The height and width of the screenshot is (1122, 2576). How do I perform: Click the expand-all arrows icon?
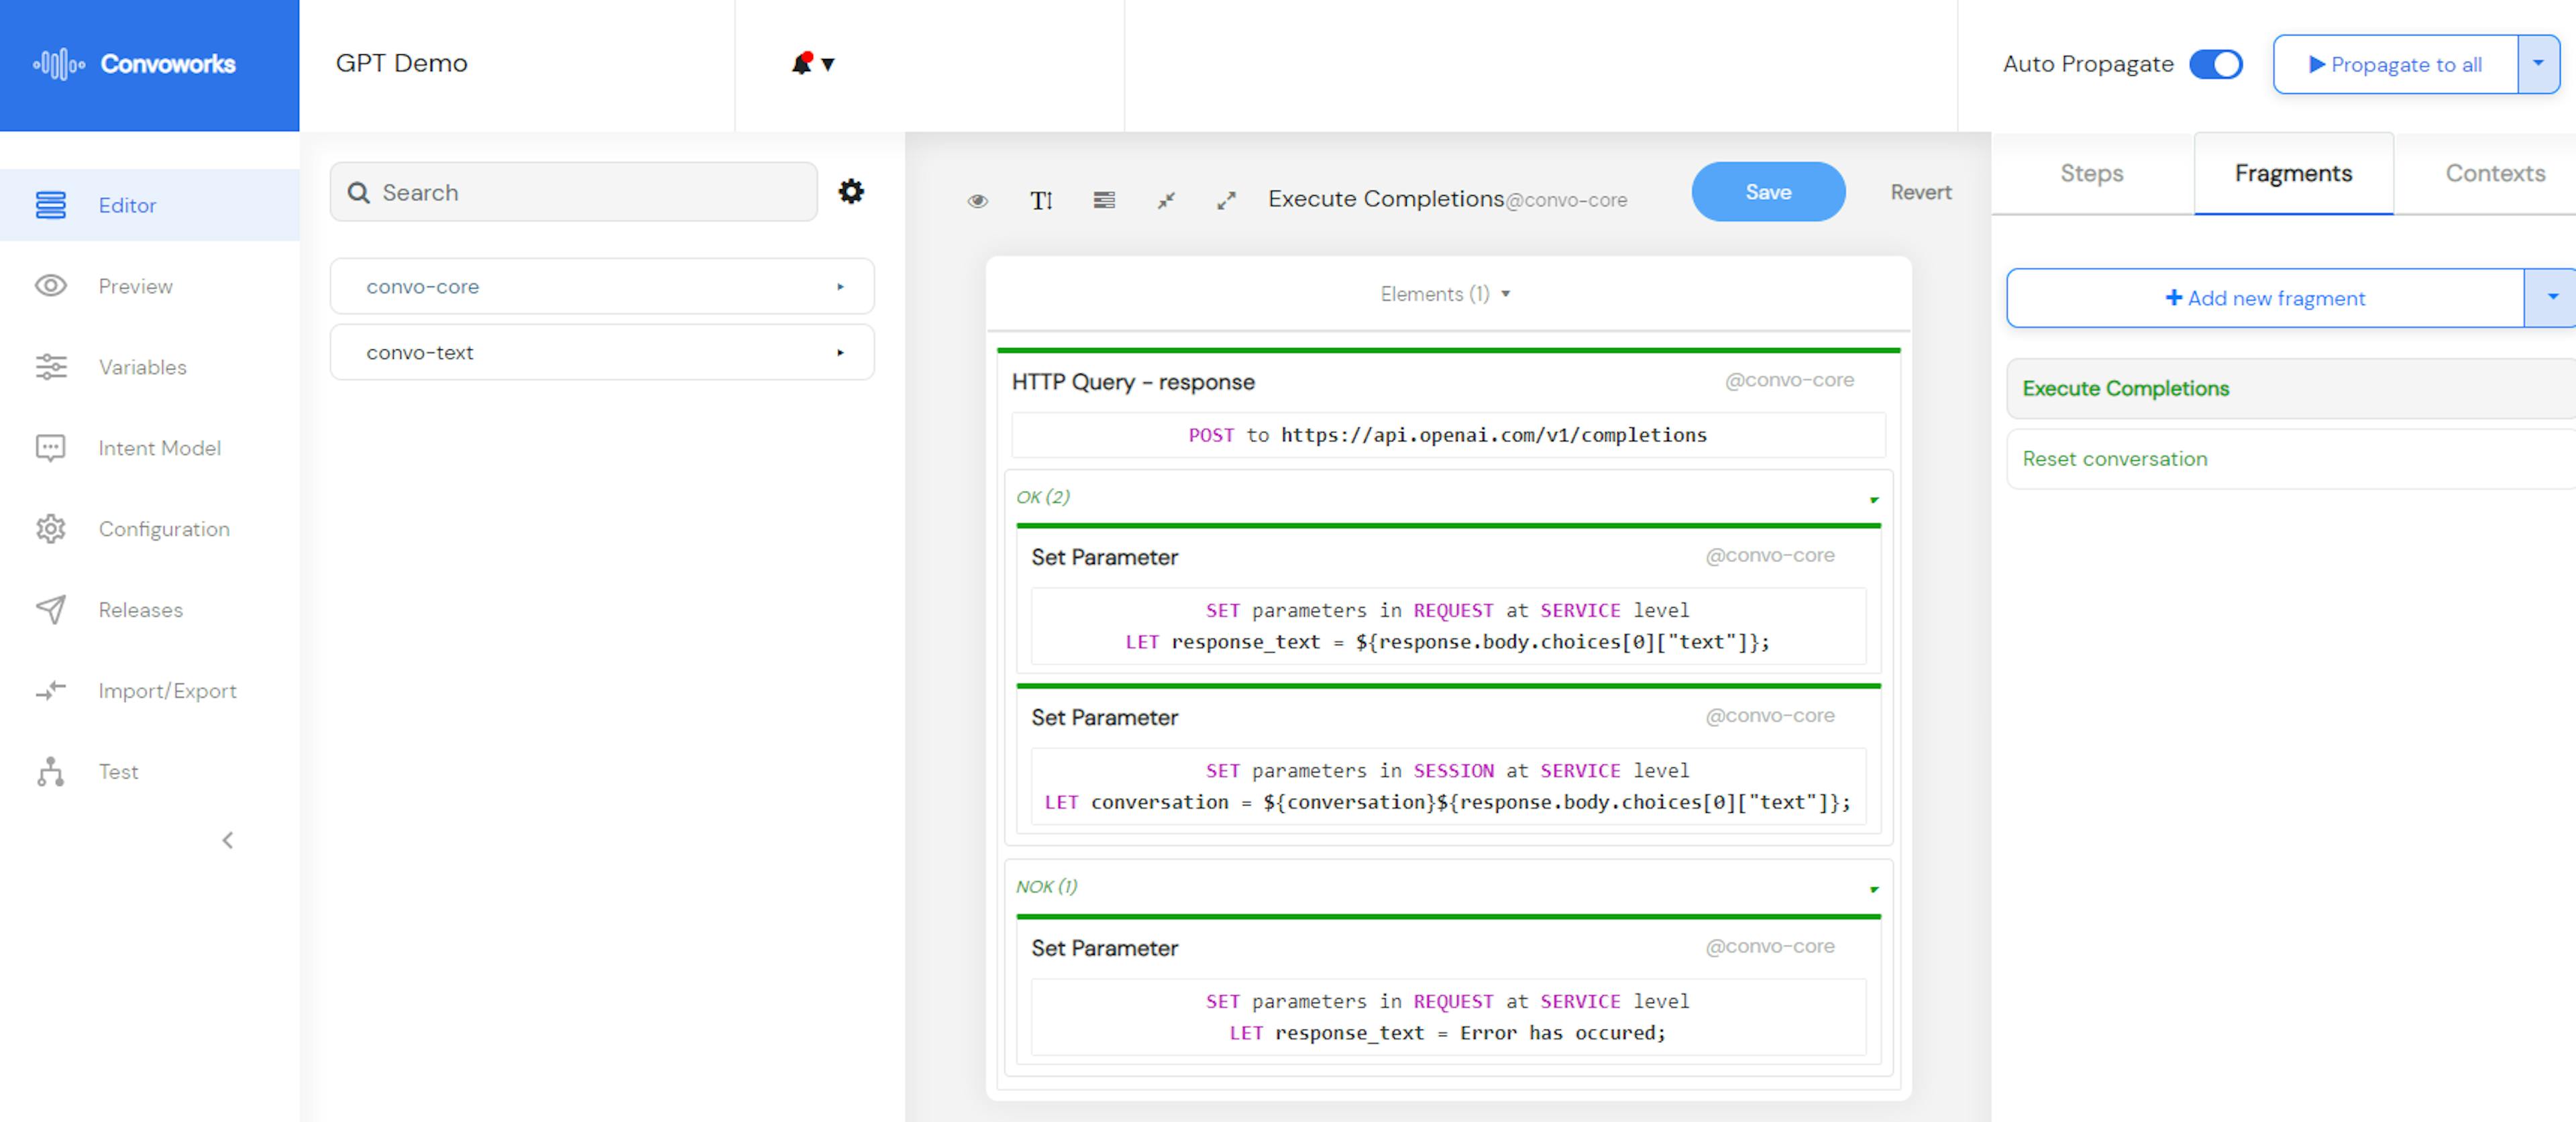point(1226,201)
